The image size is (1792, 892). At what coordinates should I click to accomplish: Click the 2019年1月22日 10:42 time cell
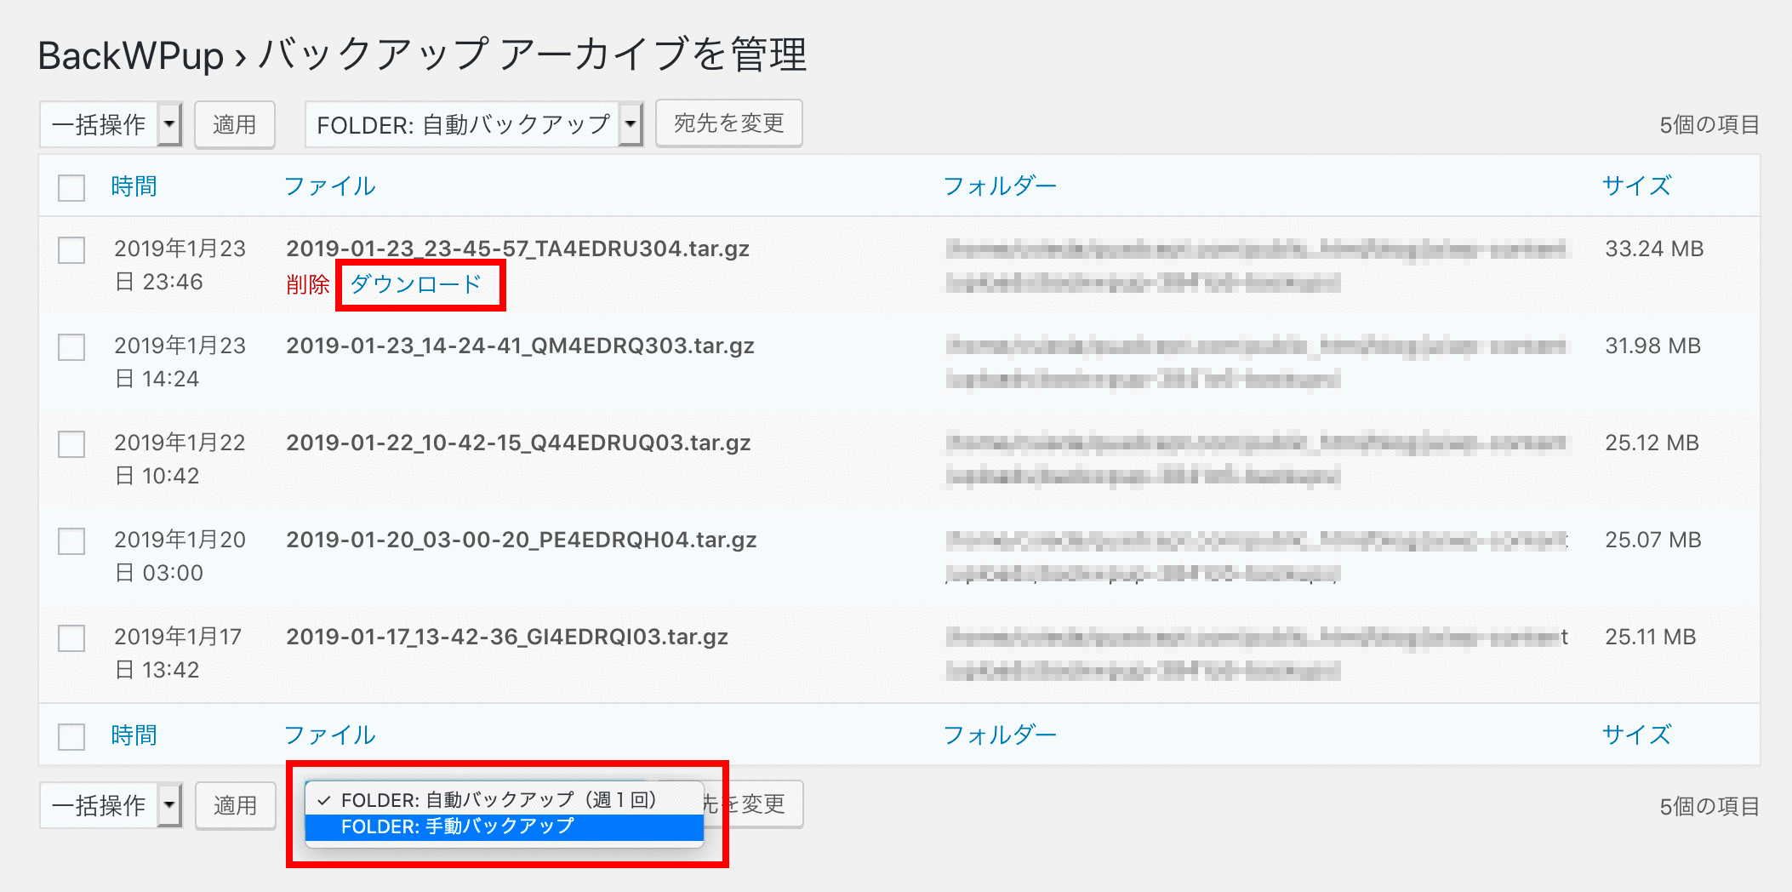[180, 459]
